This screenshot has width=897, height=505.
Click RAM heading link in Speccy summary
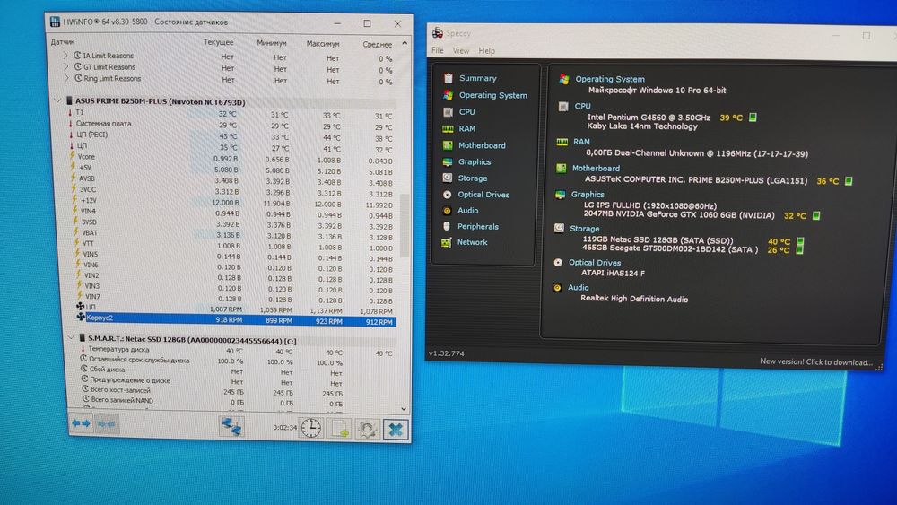click(x=581, y=142)
